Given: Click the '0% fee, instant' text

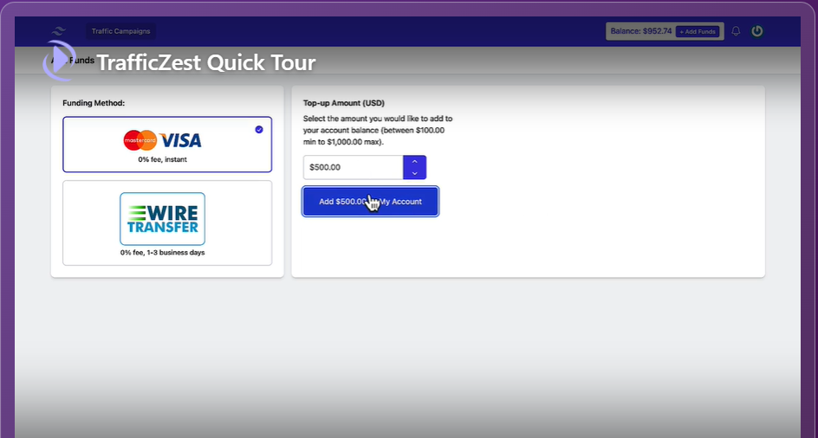Looking at the screenshot, I should [162, 159].
